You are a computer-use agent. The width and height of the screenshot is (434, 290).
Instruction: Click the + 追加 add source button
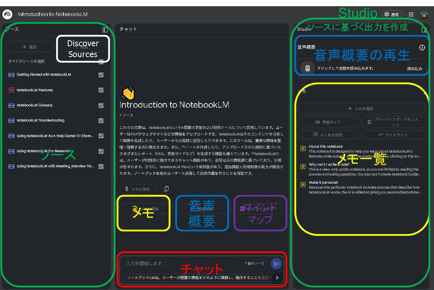point(30,47)
